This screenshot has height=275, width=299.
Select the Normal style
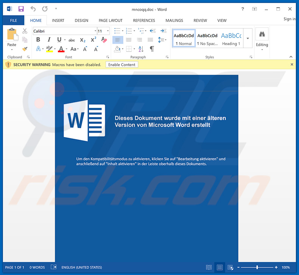coord(184,38)
